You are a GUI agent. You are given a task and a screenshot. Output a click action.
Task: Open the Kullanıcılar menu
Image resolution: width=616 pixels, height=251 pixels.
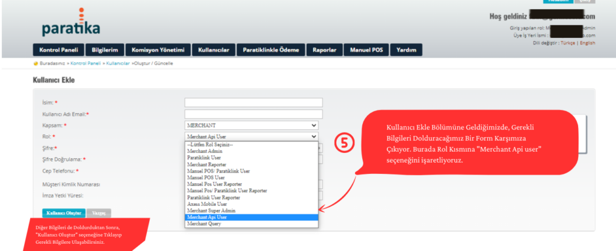[x=214, y=50]
